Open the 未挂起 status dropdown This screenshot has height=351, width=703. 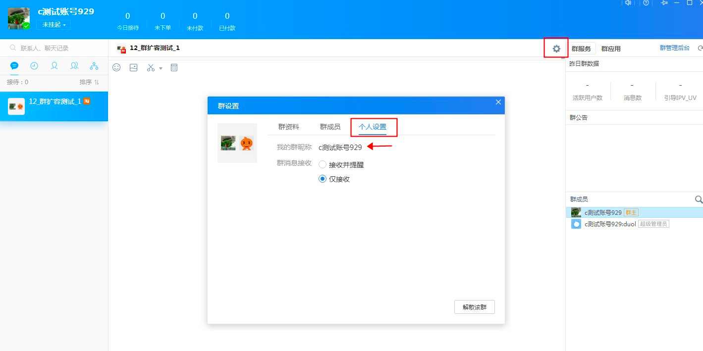tap(53, 24)
